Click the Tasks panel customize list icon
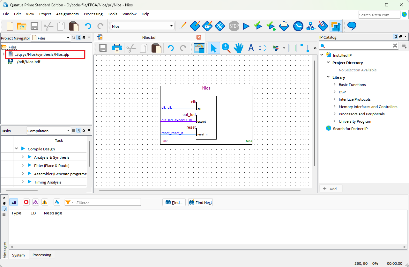The width and height of the screenshot is (409, 267). coord(73,130)
